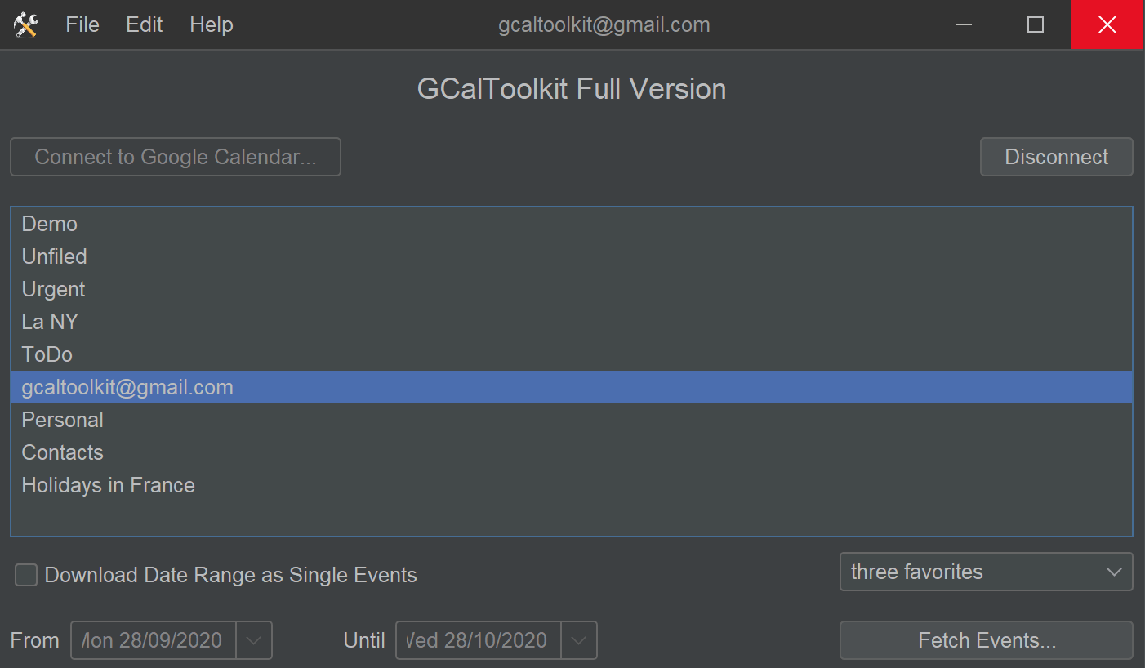This screenshot has height=668, width=1145.
Task: Select the ToDo calendar entry
Action: [x=572, y=354]
